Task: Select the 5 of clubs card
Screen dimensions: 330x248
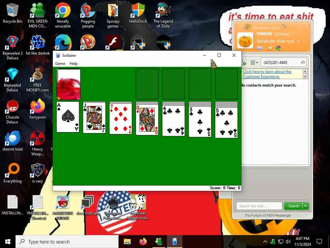Action: [x=227, y=122]
